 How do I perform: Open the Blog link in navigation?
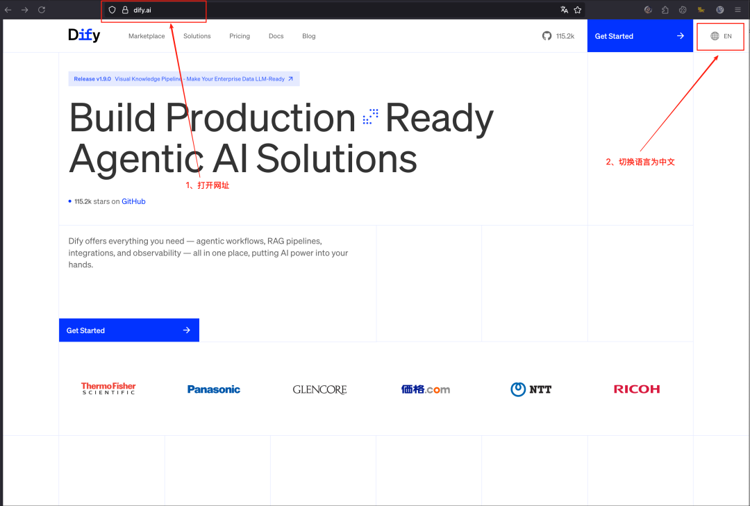click(309, 36)
